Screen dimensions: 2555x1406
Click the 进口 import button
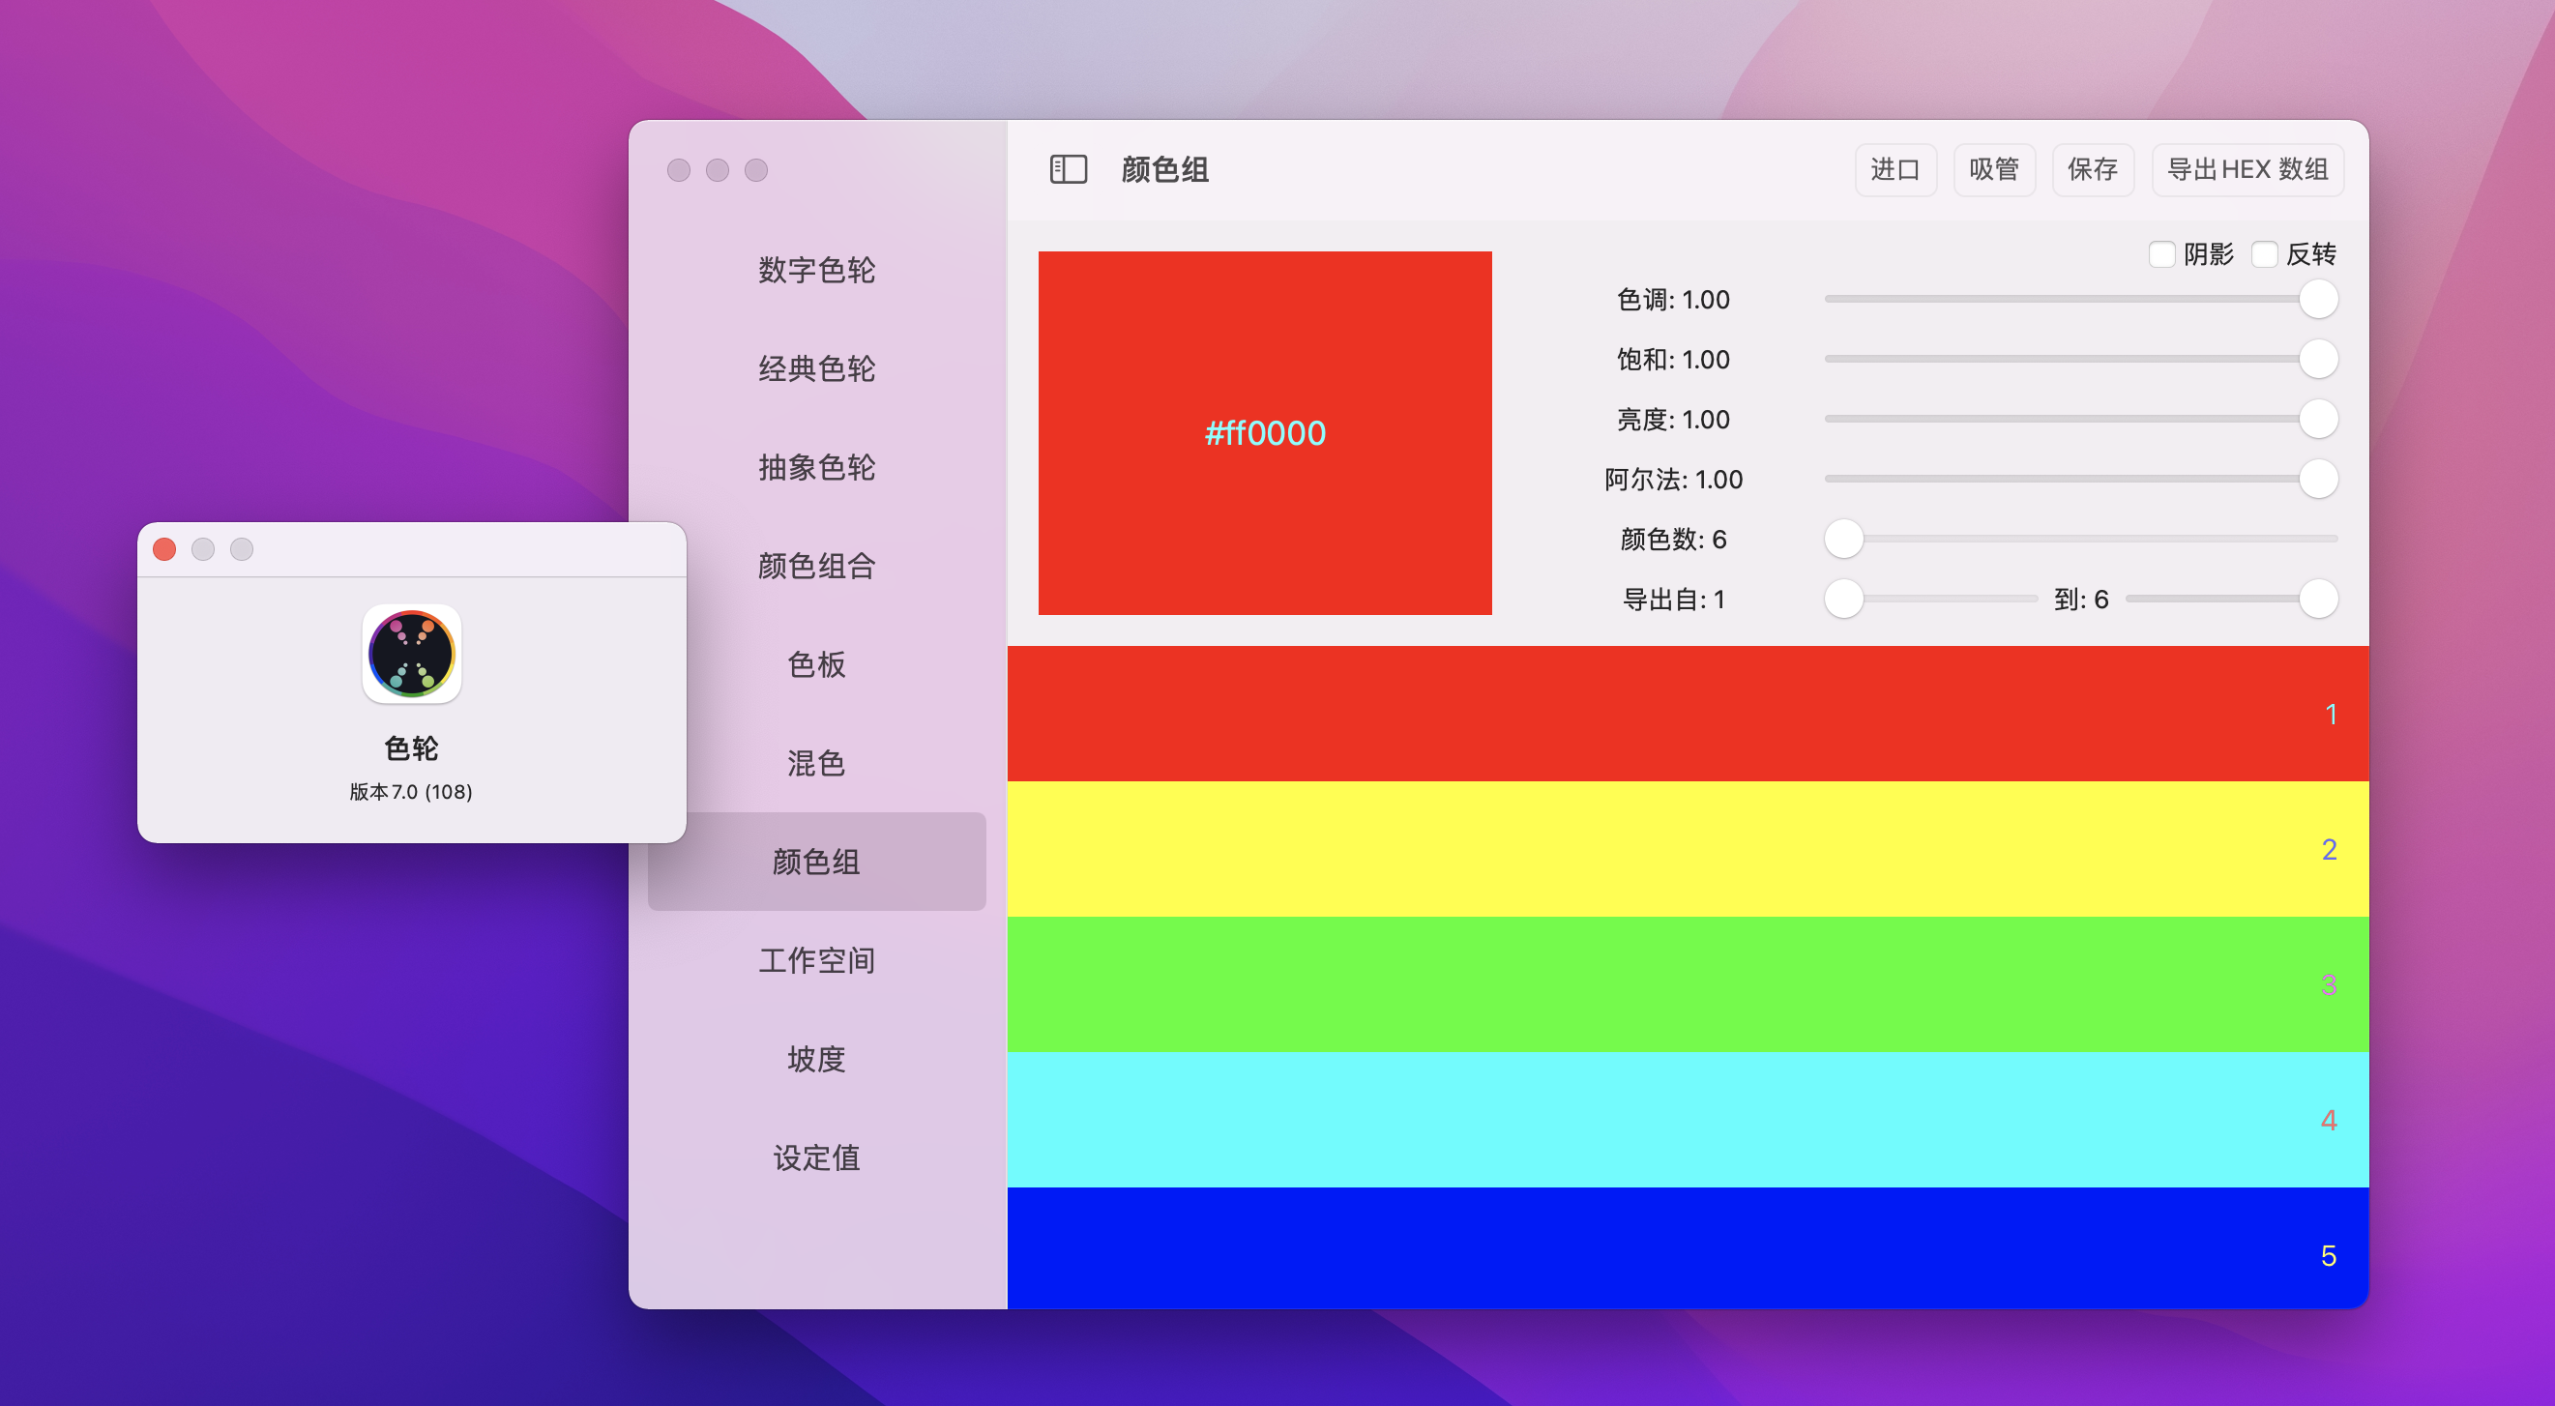pyautogui.click(x=1894, y=169)
